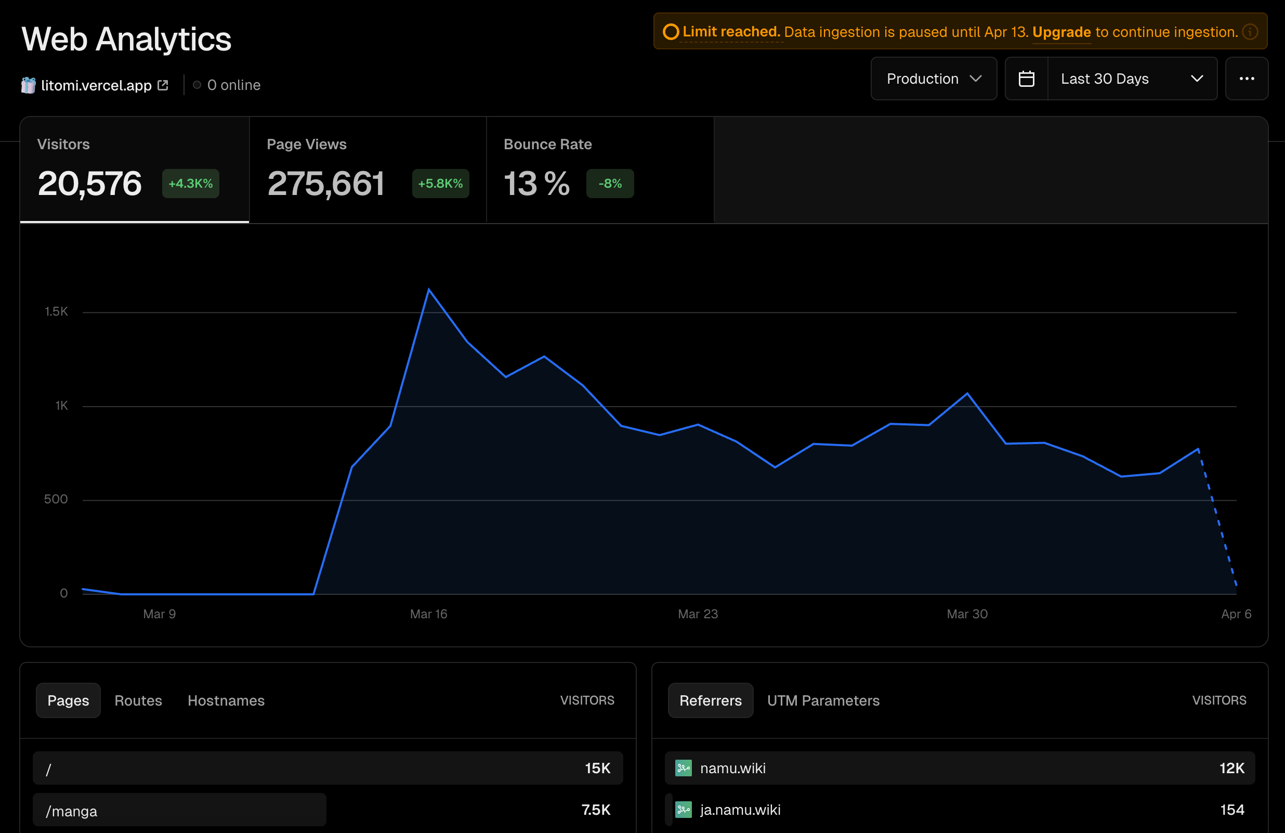The image size is (1285, 833).
Task: Click the Web Analytics heading
Action: tap(126, 39)
